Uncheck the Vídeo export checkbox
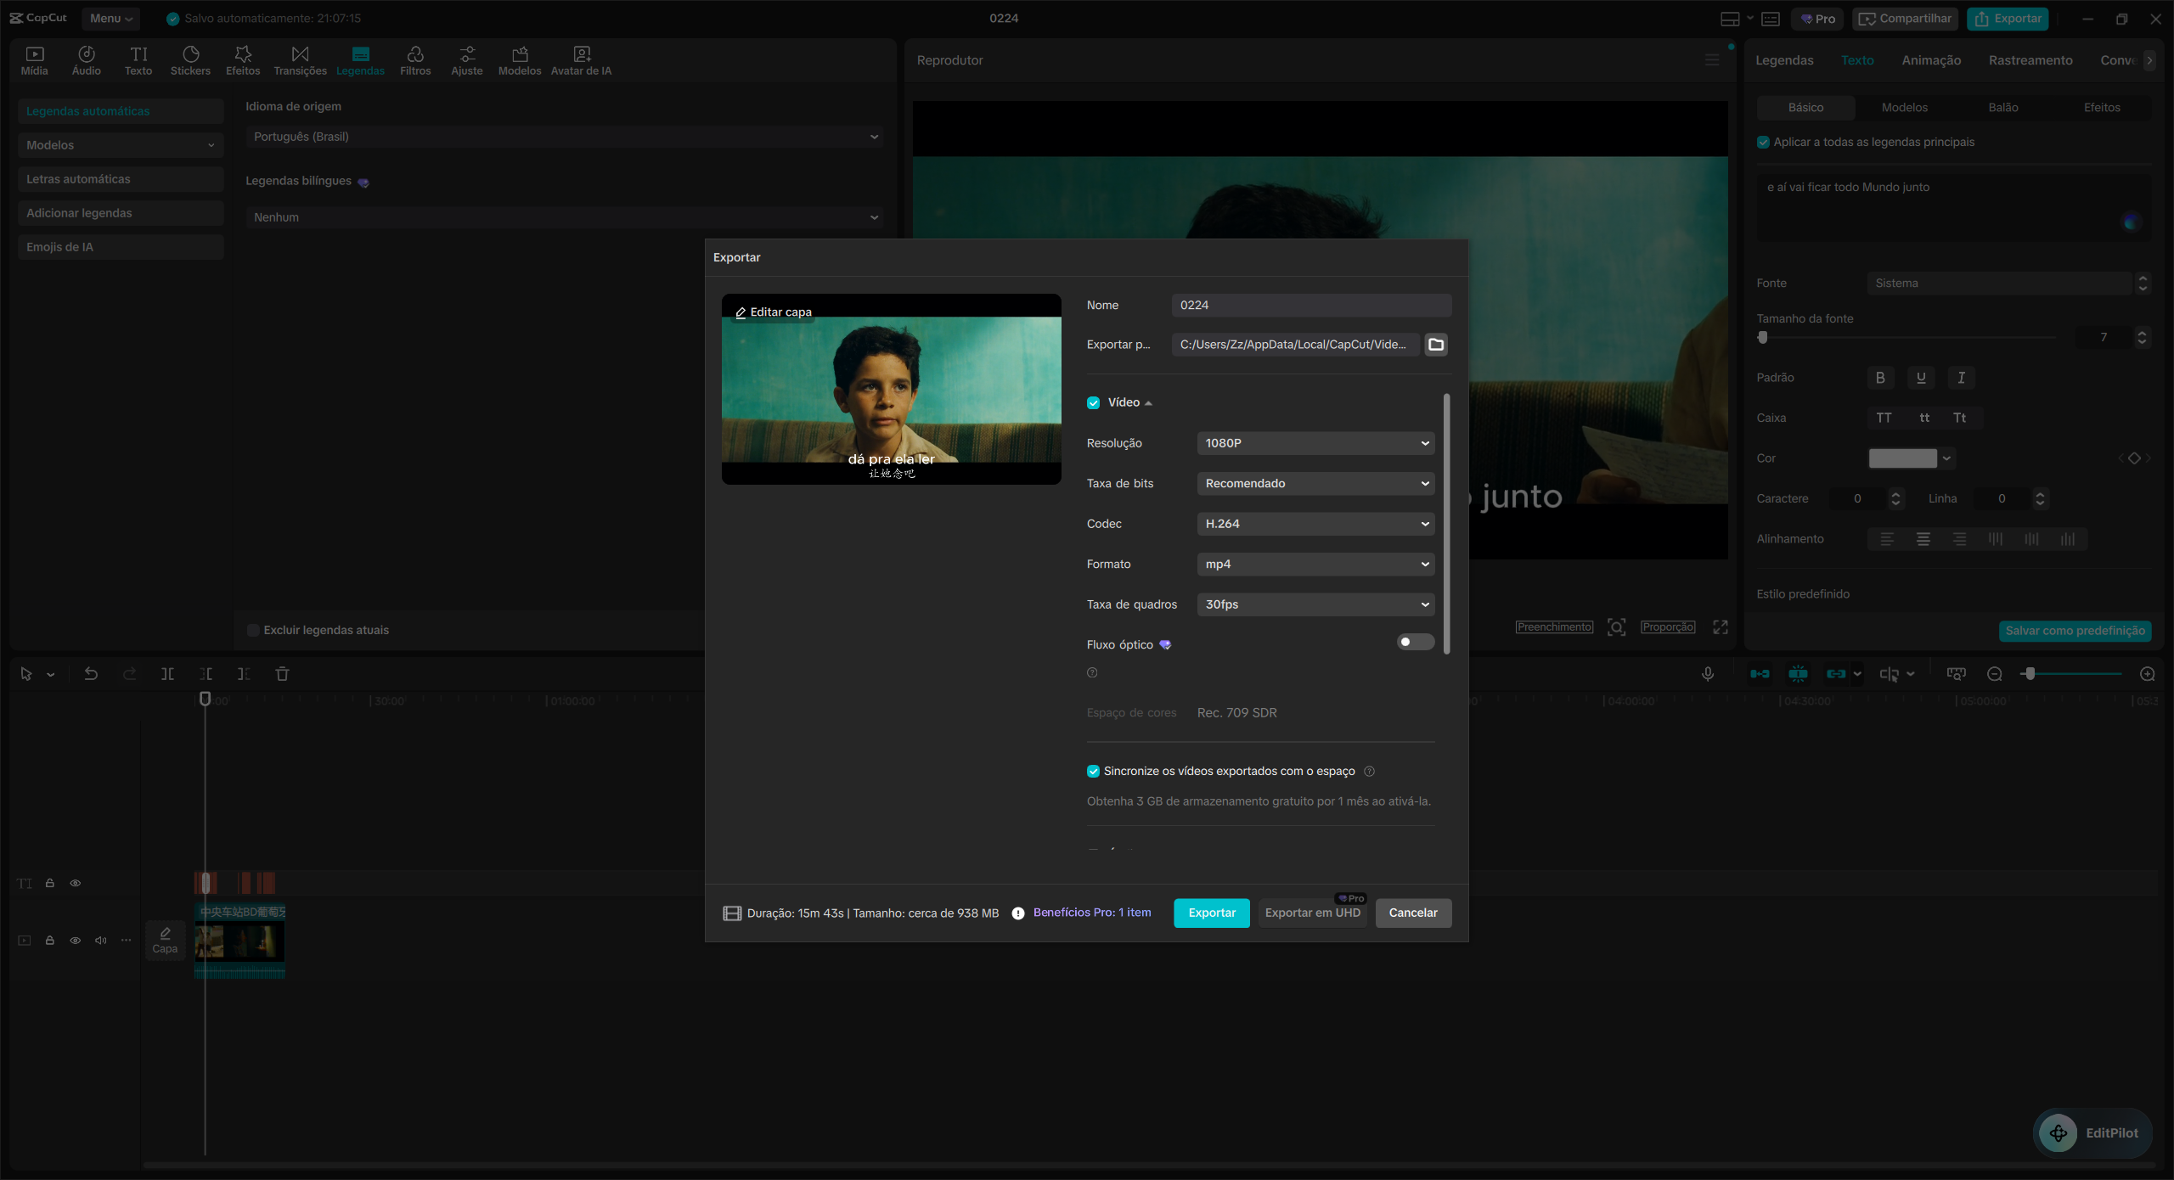Viewport: 2174px width, 1180px height. pyautogui.click(x=1093, y=402)
